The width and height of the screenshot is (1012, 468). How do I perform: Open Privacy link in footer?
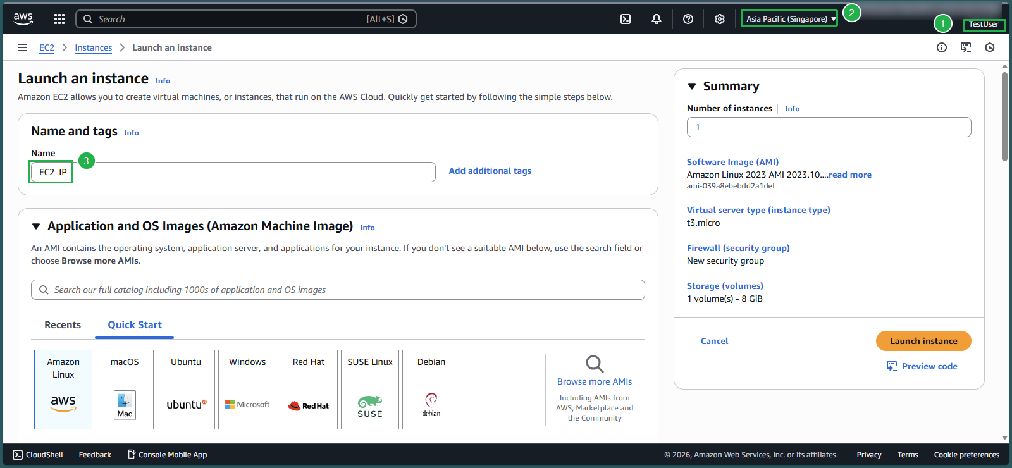click(869, 455)
